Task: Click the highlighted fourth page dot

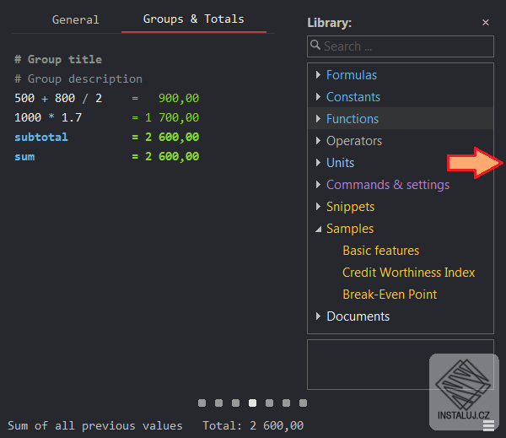Action: click(253, 403)
